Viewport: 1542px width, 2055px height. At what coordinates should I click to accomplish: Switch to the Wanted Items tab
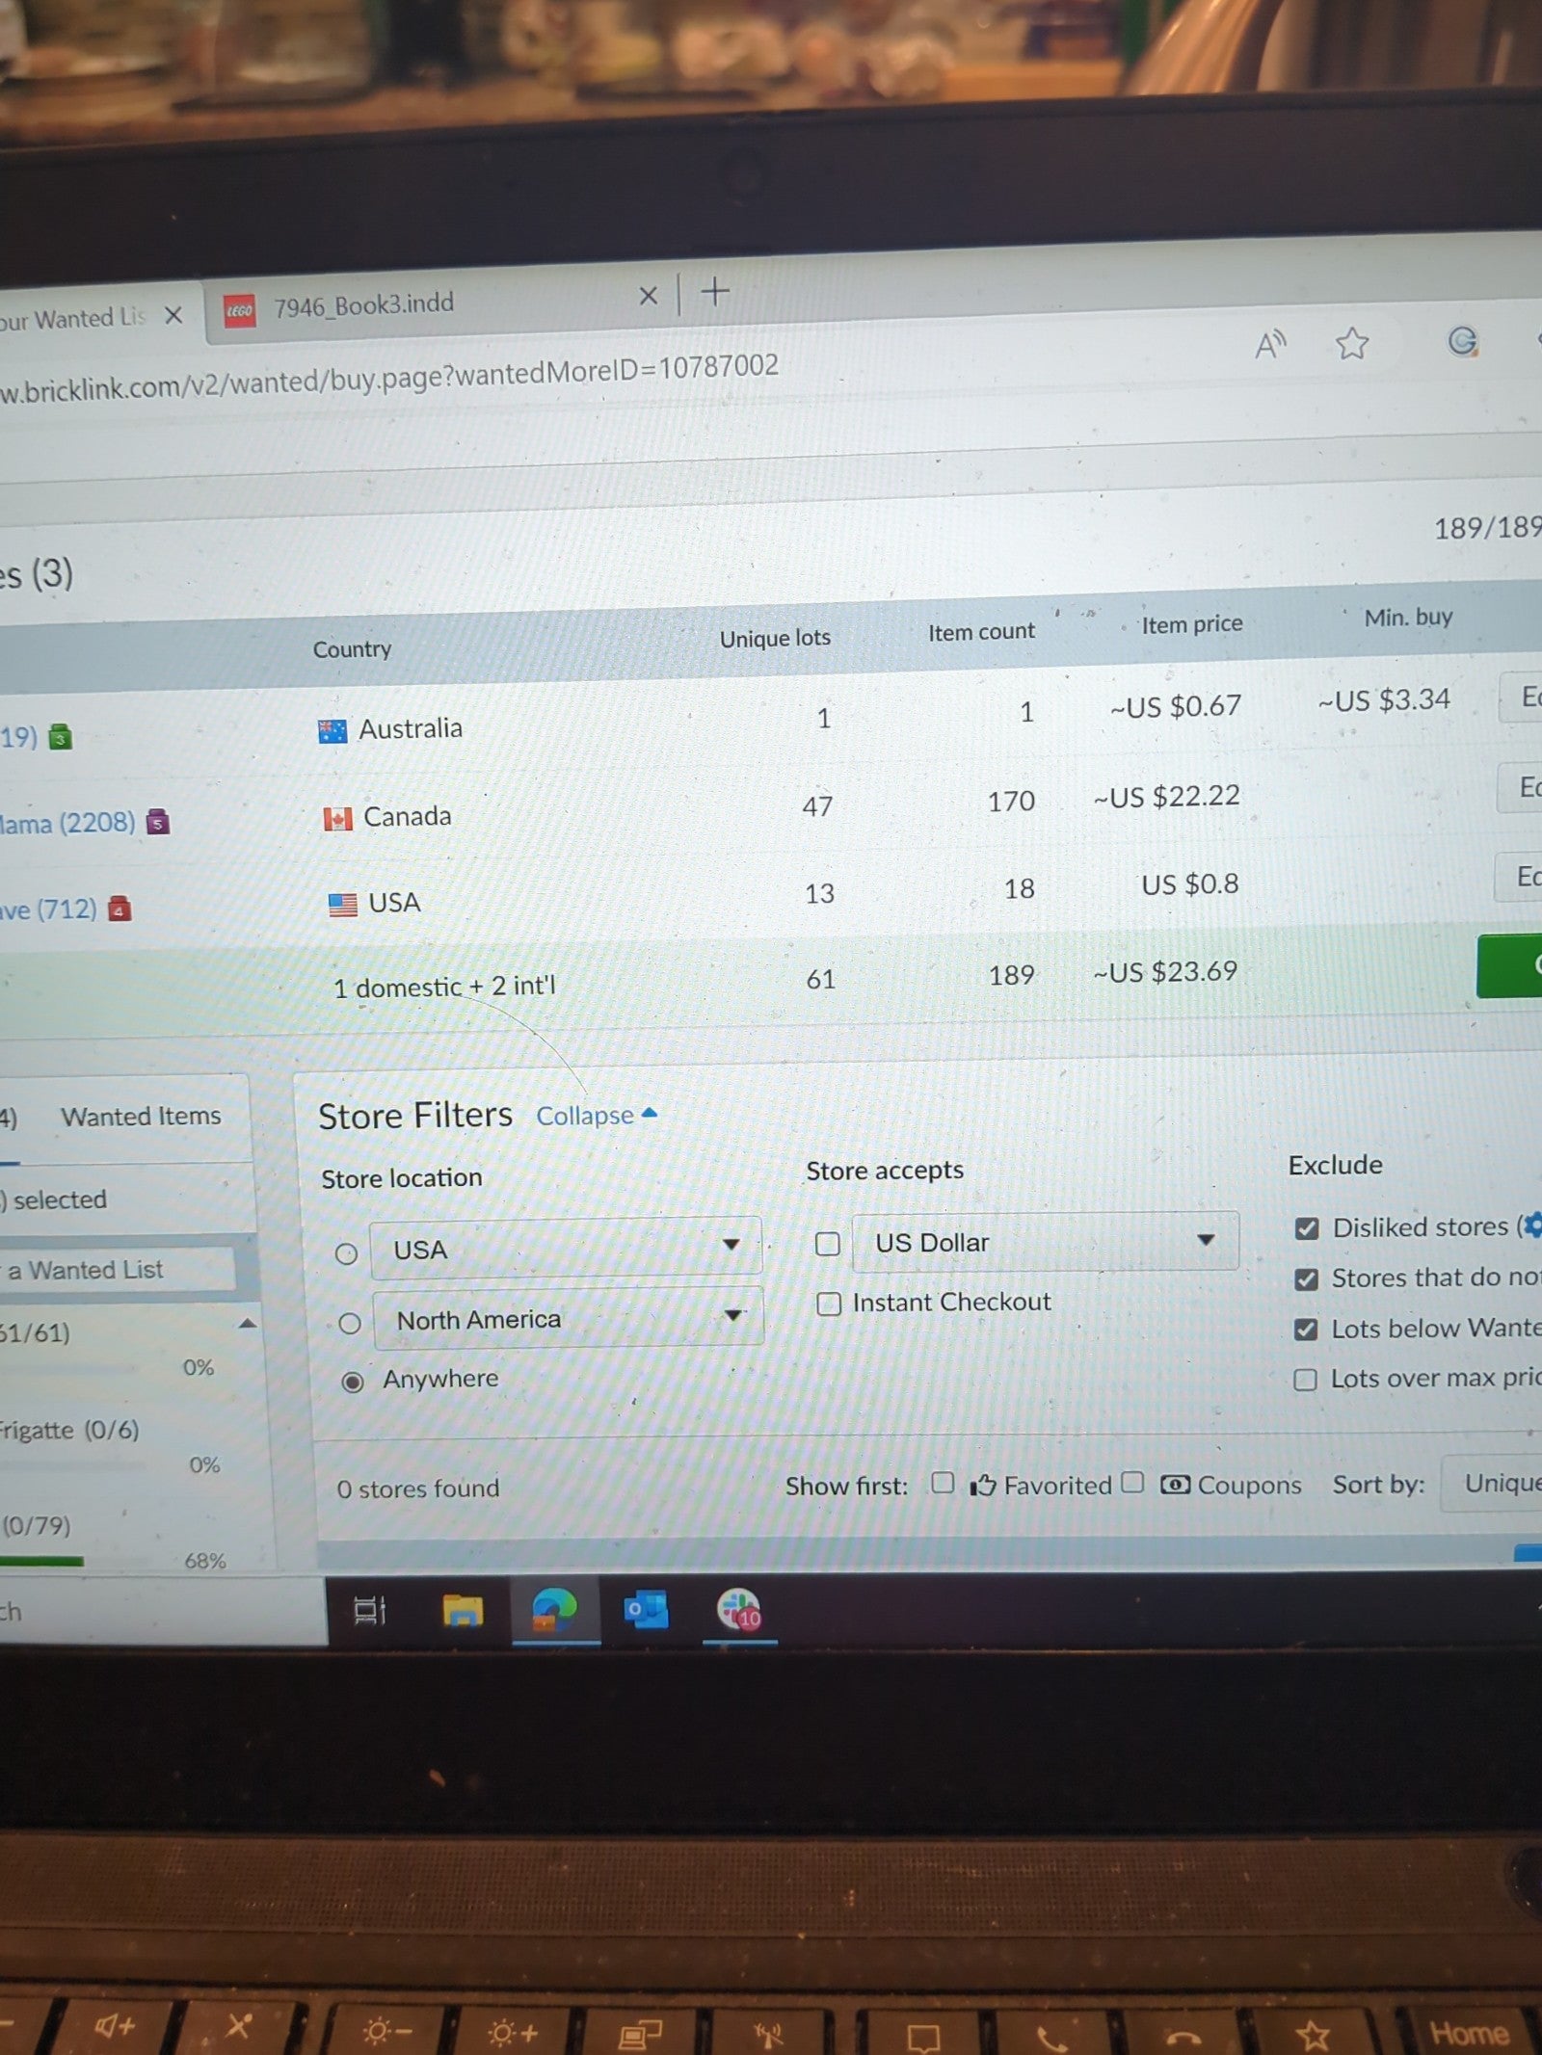[x=141, y=1116]
